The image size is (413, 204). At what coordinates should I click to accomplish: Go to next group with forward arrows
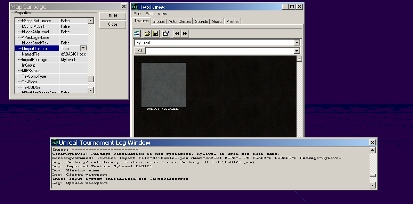[x=185, y=34]
